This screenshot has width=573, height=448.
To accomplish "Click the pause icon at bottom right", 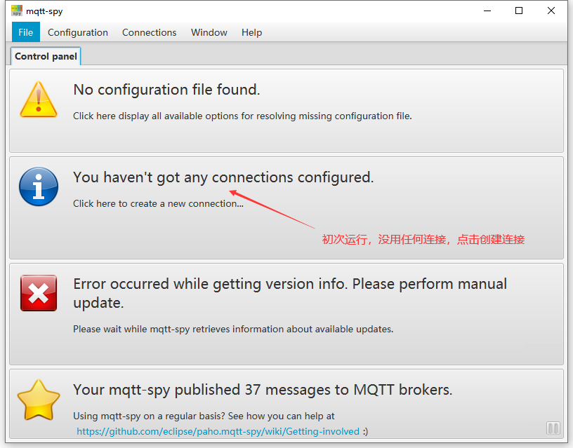I will (x=553, y=428).
